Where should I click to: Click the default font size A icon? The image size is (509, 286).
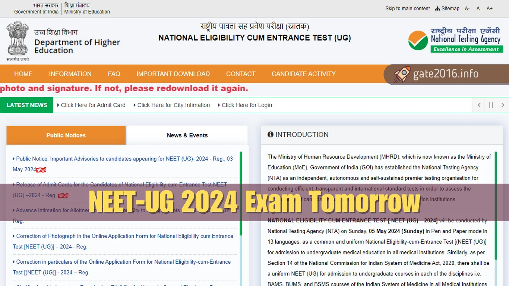point(478,8)
